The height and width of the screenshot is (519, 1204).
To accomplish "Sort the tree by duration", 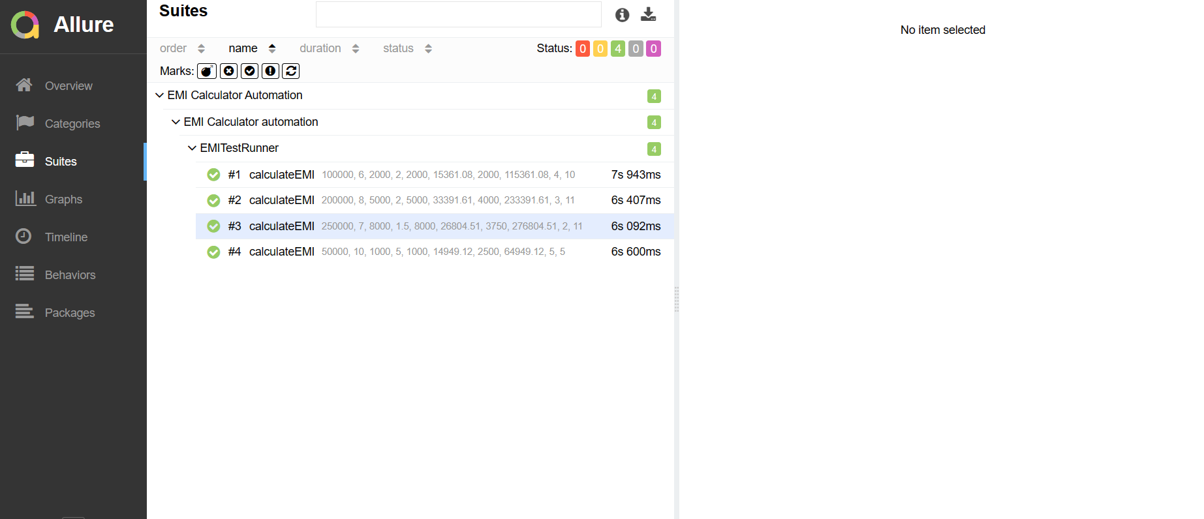I will tap(329, 48).
